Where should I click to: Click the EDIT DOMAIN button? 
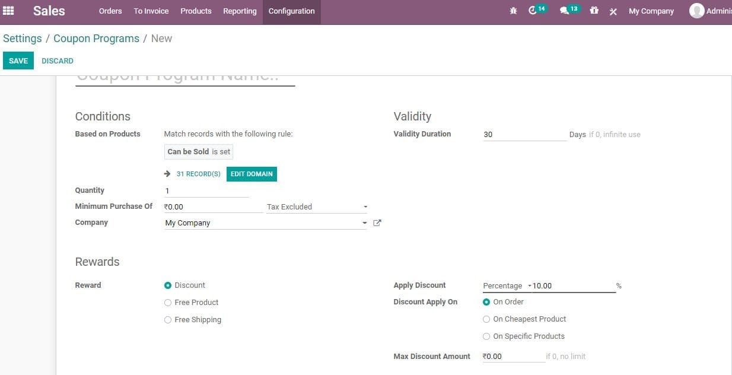tap(252, 173)
